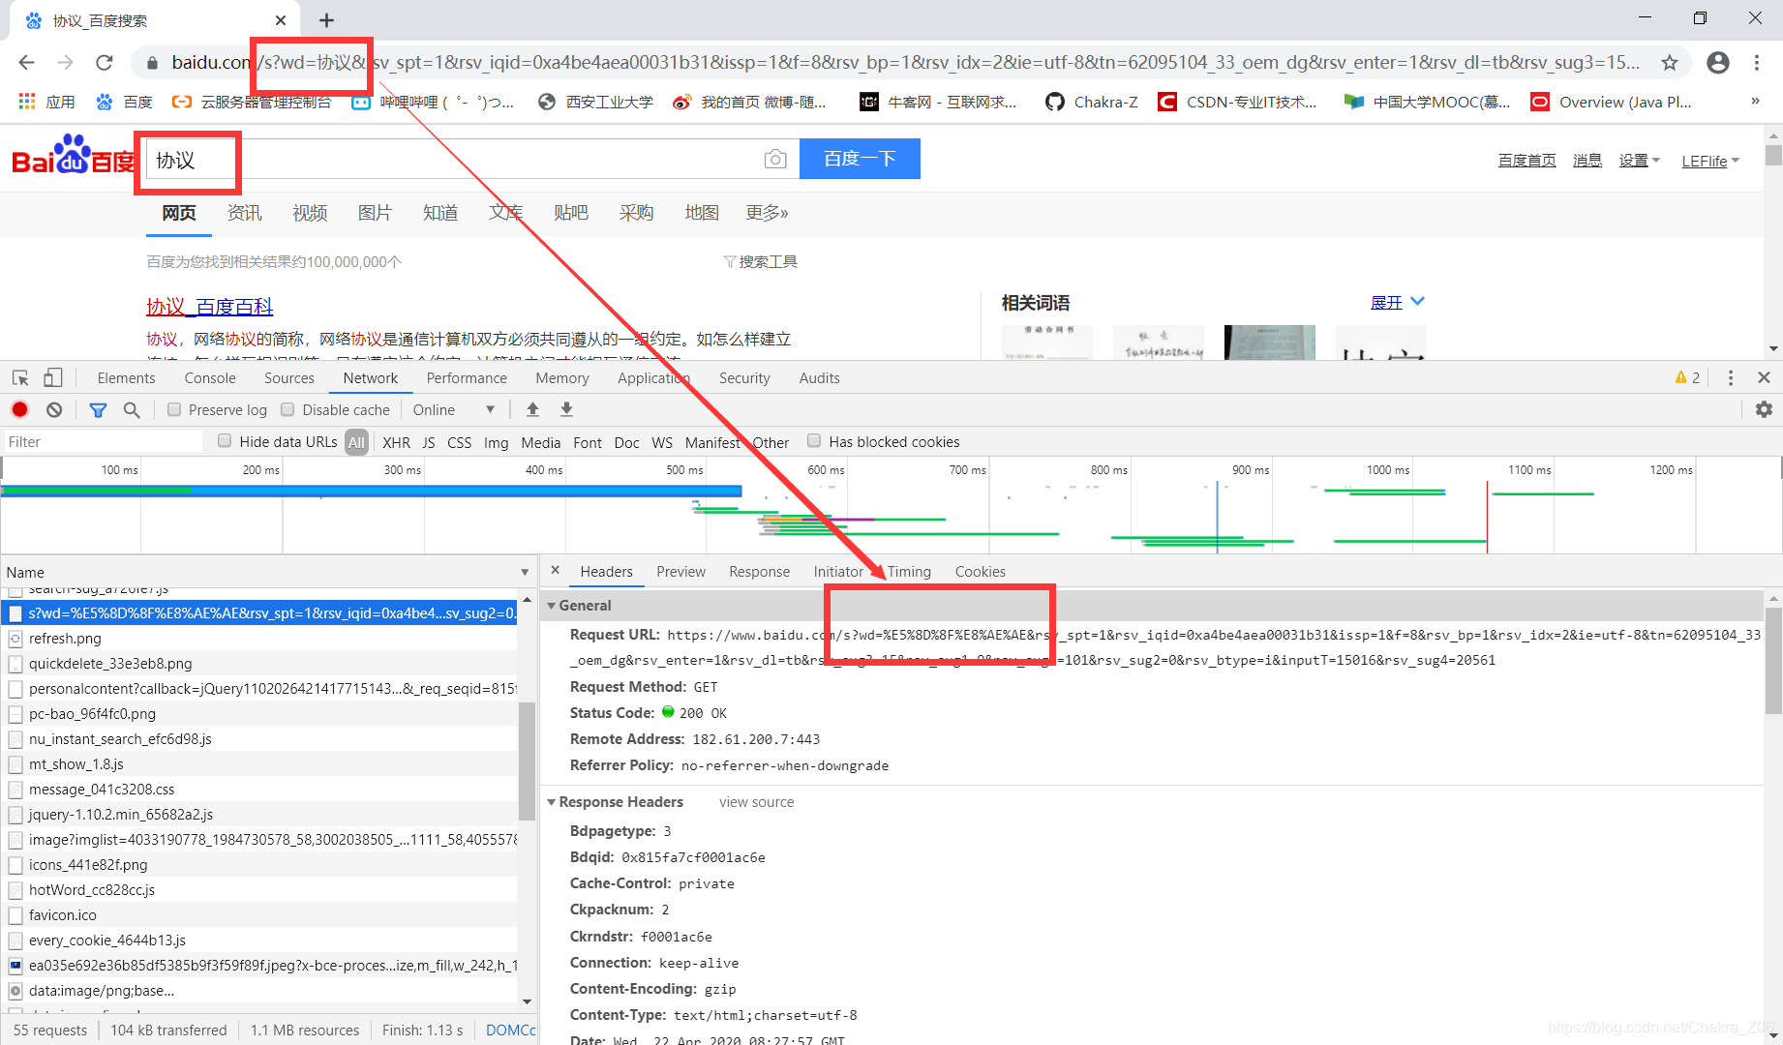
Task: Open the 应用 apps shortcut in bookmarks bar
Action: click(x=46, y=102)
